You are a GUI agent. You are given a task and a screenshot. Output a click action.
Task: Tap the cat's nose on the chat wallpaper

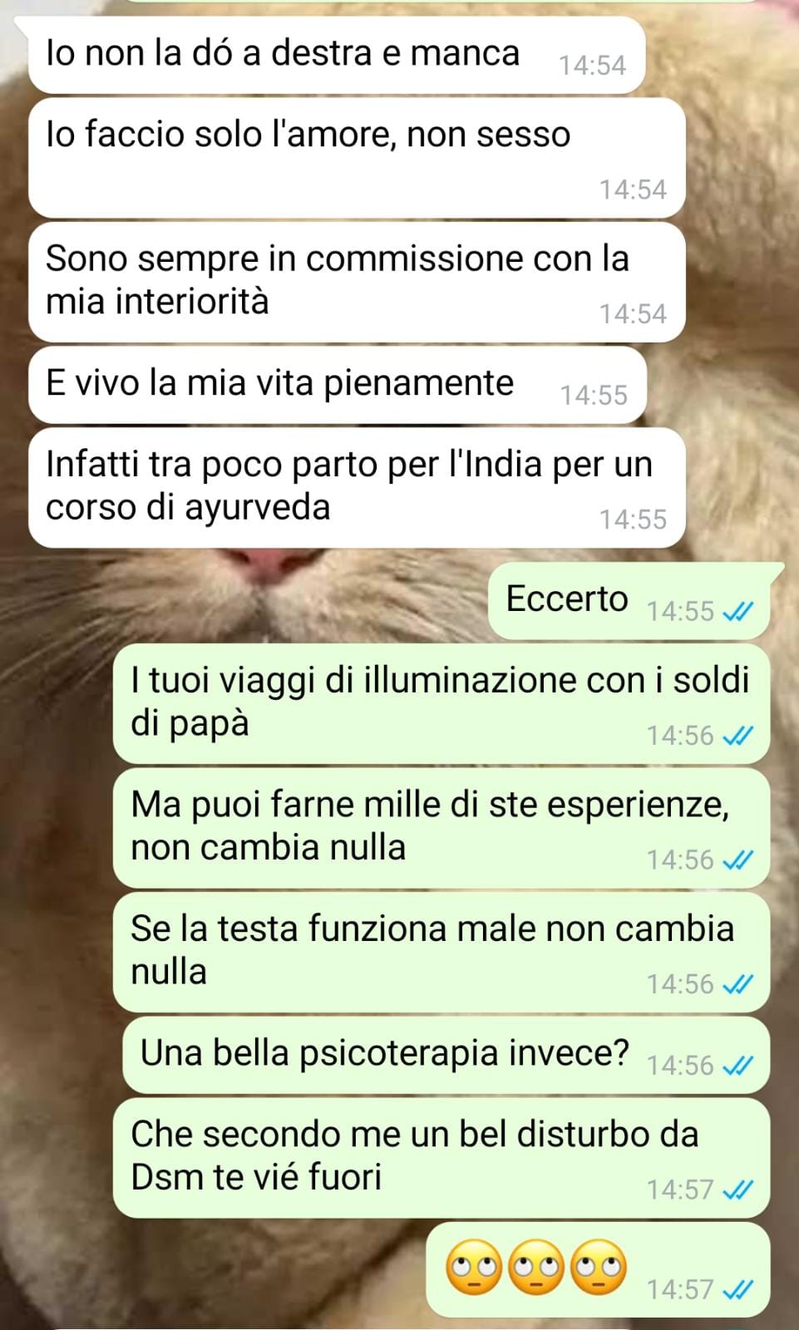pyautogui.click(x=266, y=565)
